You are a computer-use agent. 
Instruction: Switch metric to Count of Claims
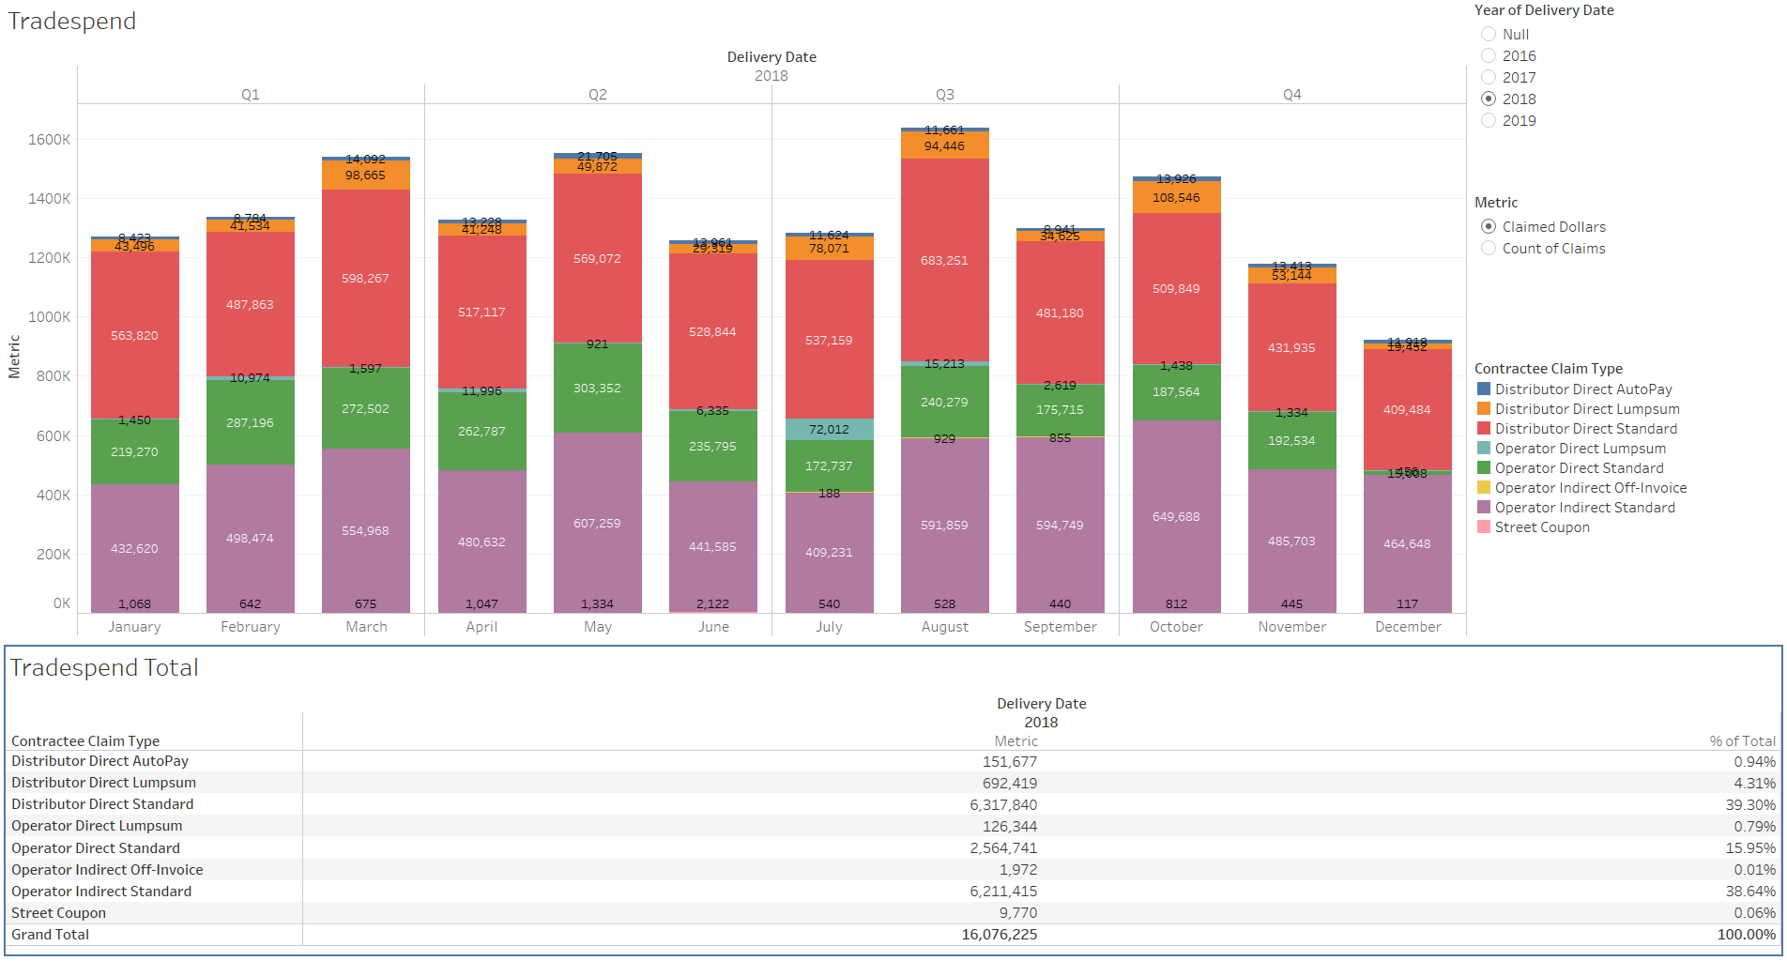click(1489, 248)
